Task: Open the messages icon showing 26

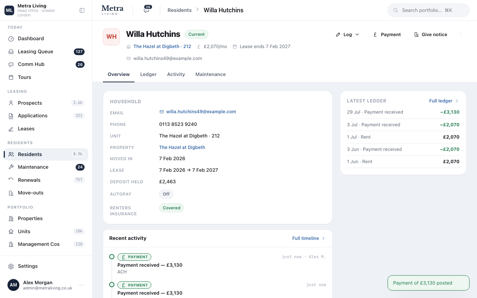Action: click(147, 10)
